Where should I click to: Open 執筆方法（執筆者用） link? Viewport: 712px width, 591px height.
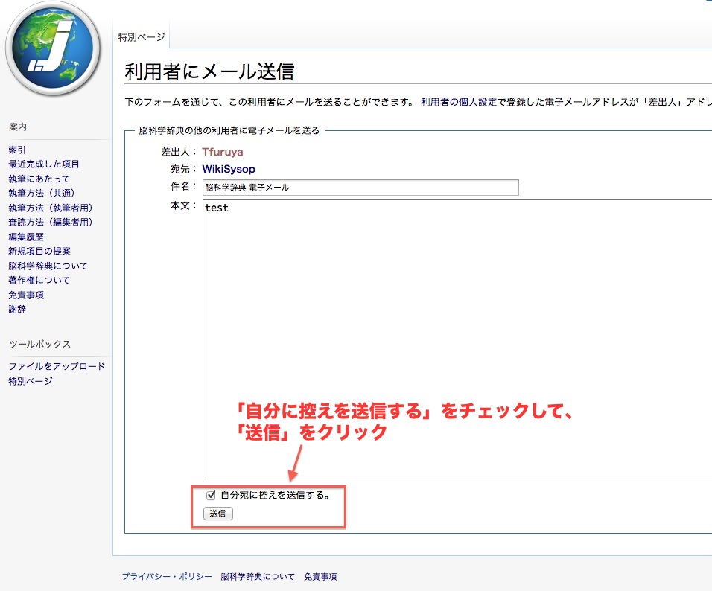(51, 208)
